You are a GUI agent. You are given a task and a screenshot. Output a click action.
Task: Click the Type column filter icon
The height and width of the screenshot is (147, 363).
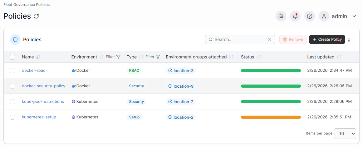click(x=158, y=57)
